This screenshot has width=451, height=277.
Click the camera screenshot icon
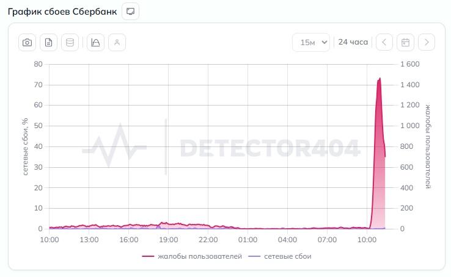click(27, 43)
